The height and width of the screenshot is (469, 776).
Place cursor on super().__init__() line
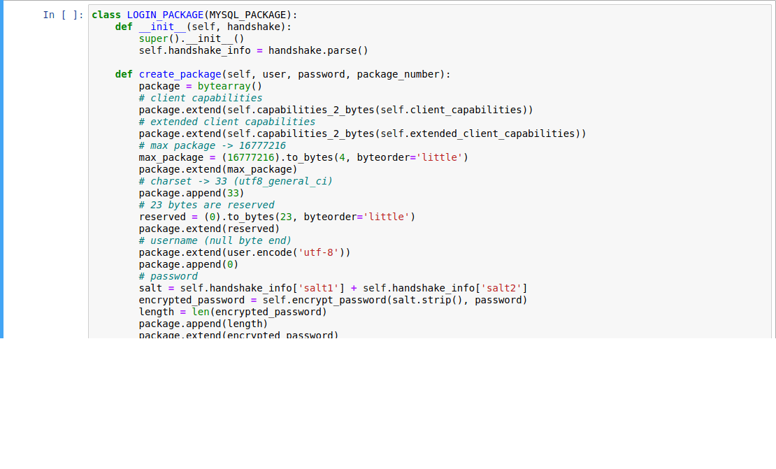click(x=192, y=38)
